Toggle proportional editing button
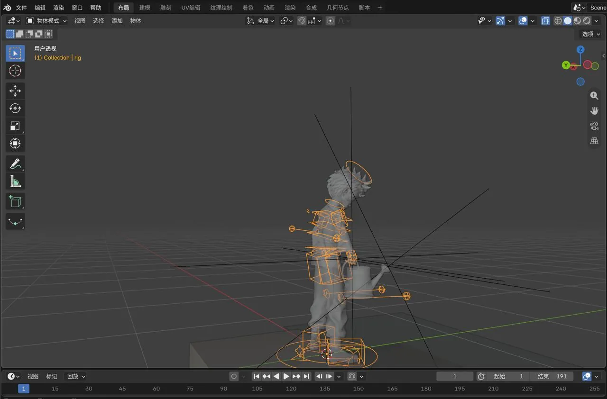 click(x=331, y=21)
